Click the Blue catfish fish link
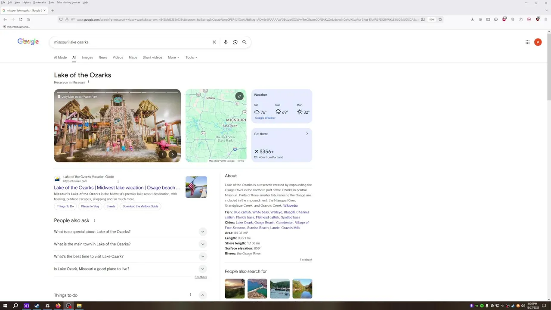The image size is (551, 310). click(242, 212)
